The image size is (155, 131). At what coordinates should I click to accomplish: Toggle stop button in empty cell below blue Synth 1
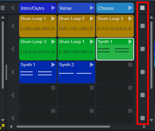(53, 88)
